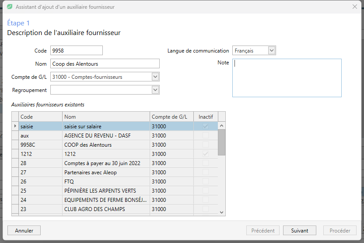Click the Suivant button

(299, 230)
